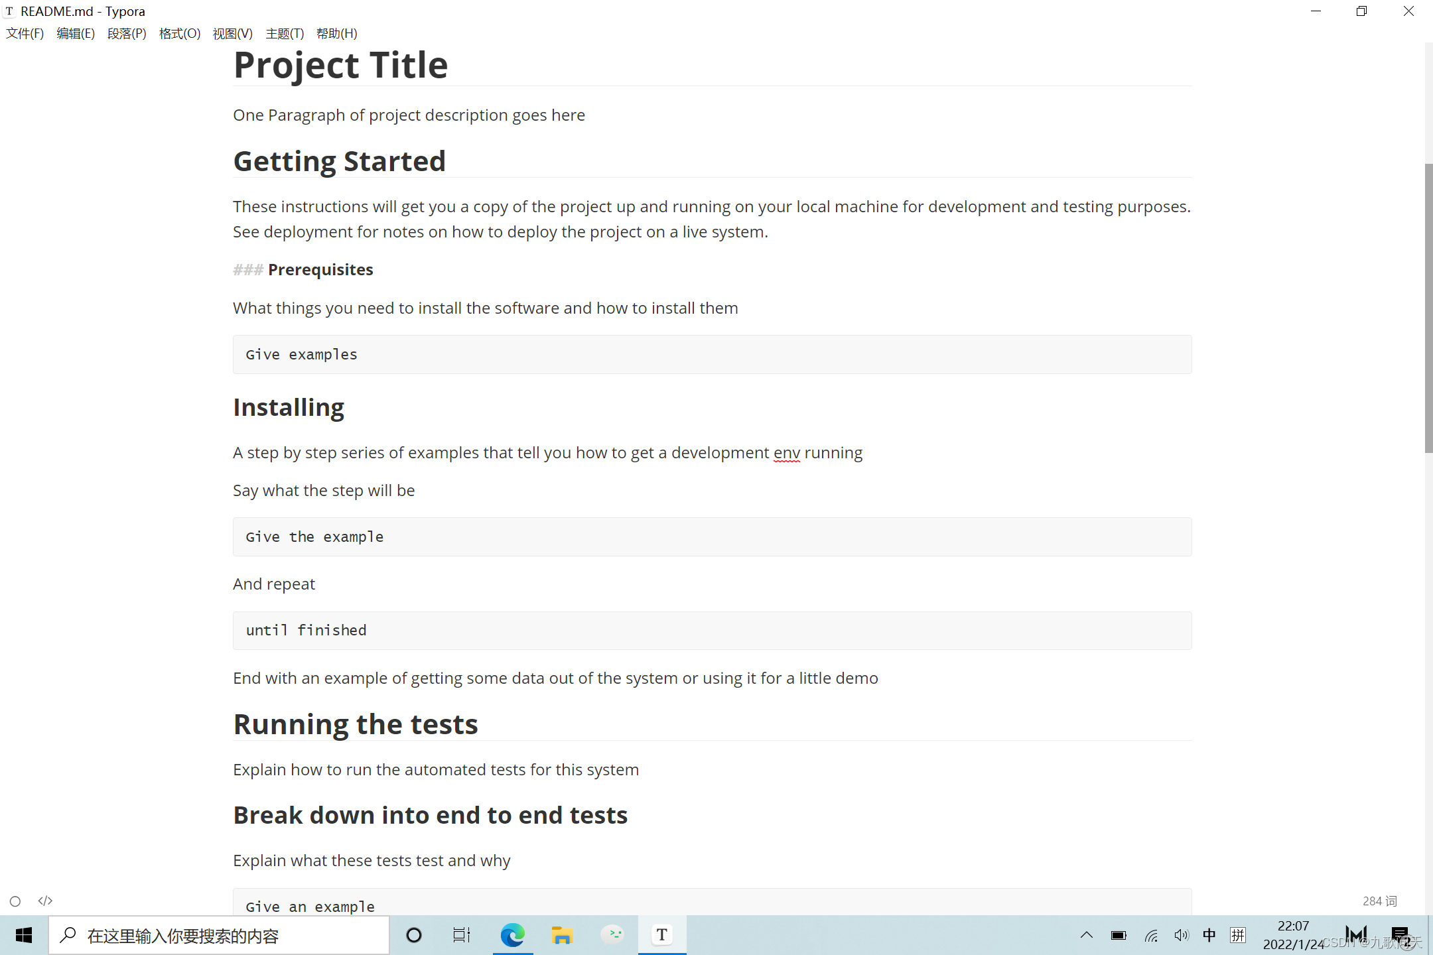Open the 段落(P) menu
The width and height of the screenshot is (1433, 955).
coord(127,33)
